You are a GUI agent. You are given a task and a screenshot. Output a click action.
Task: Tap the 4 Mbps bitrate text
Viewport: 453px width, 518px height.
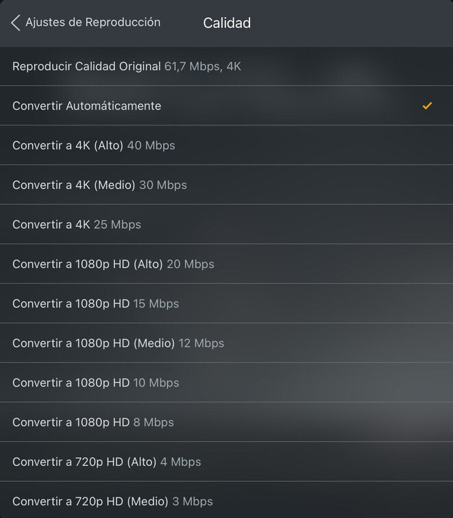point(180,462)
